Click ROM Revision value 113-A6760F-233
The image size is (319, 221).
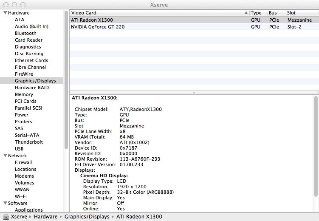click(140, 159)
